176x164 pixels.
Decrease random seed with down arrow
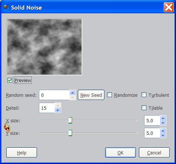pyautogui.click(x=73, y=98)
